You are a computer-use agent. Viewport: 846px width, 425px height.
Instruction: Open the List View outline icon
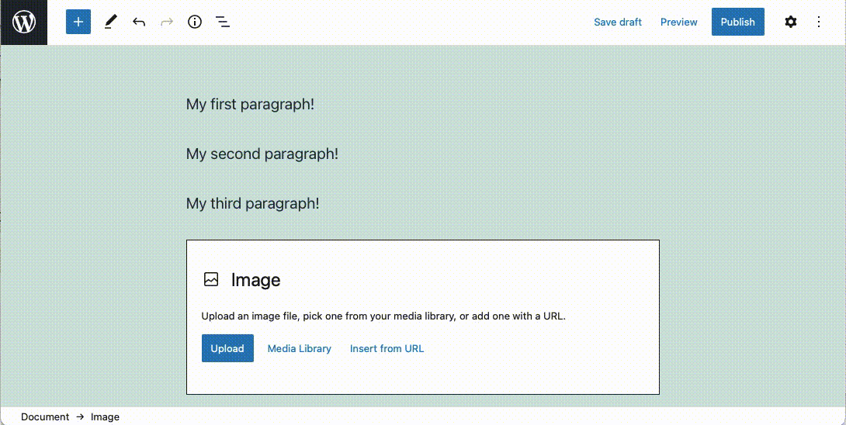tap(223, 22)
